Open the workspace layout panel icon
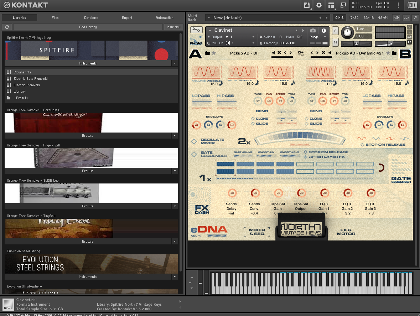 [x=331, y=5]
